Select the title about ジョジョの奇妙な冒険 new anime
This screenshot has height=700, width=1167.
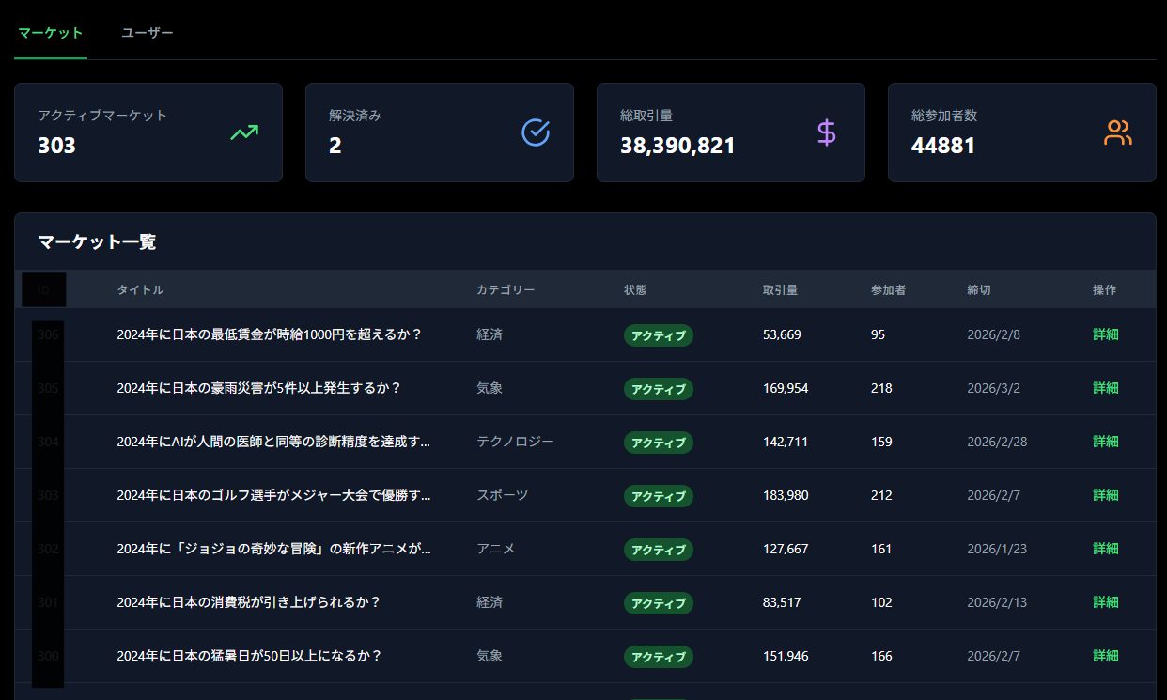point(273,549)
